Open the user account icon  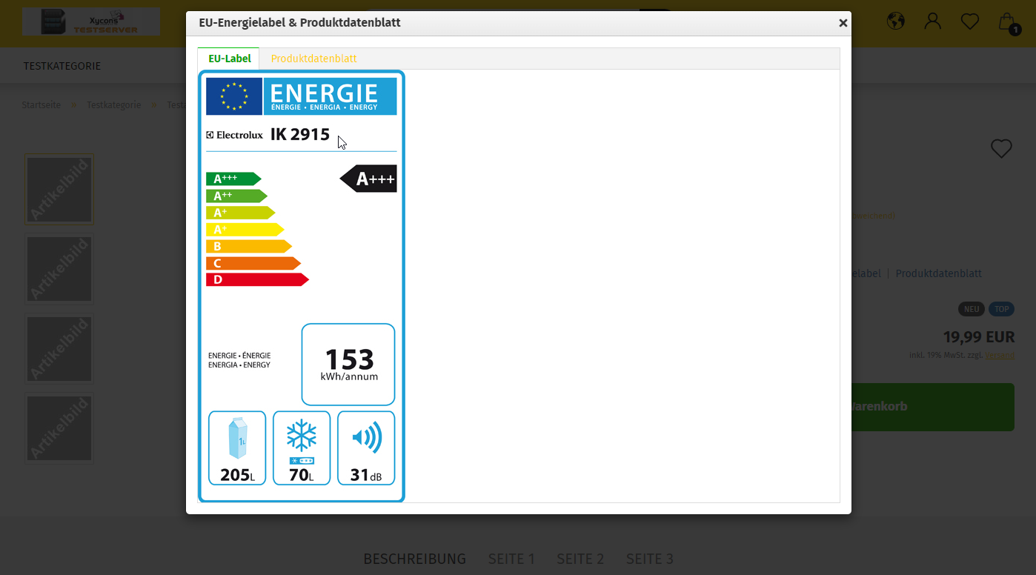coord(932,21)
